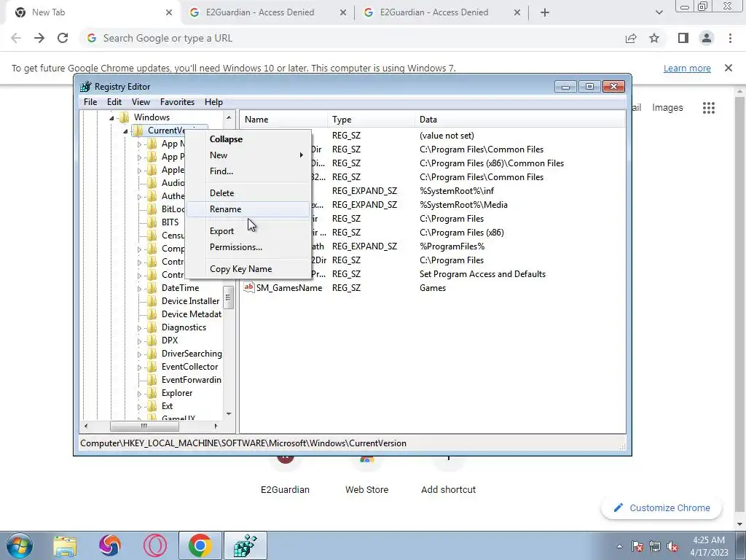Select the SM_GamesName value
This screenshot has width=746, height=560.
click(x=289, y=288)
